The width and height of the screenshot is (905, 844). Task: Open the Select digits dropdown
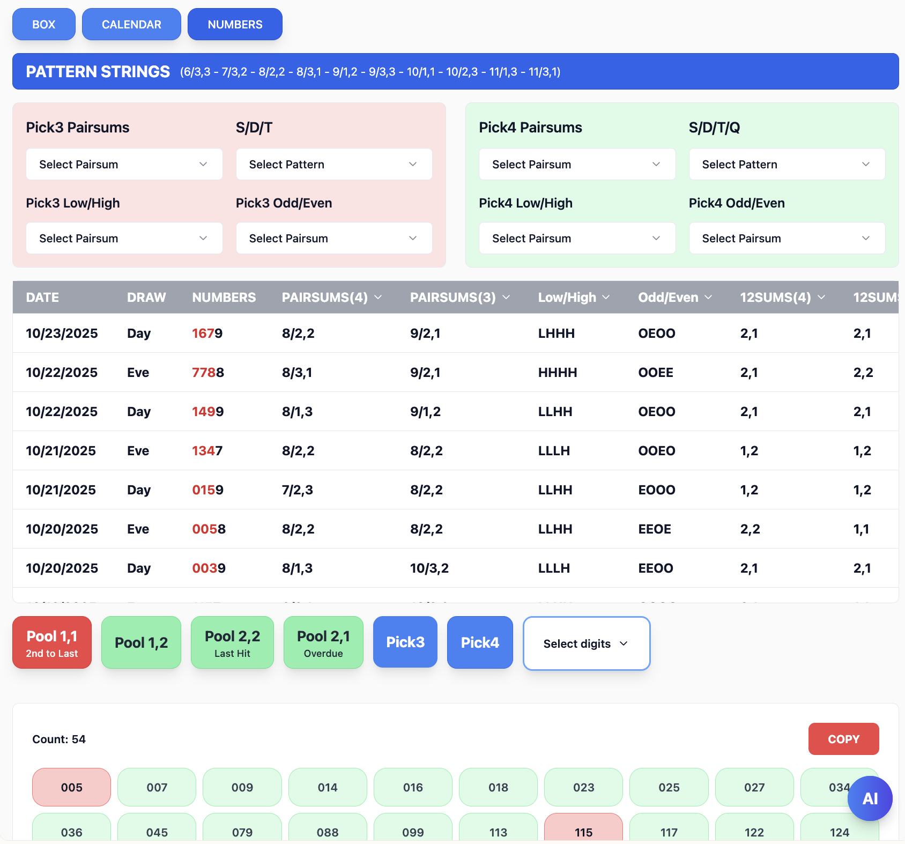(x=586, y=643)
